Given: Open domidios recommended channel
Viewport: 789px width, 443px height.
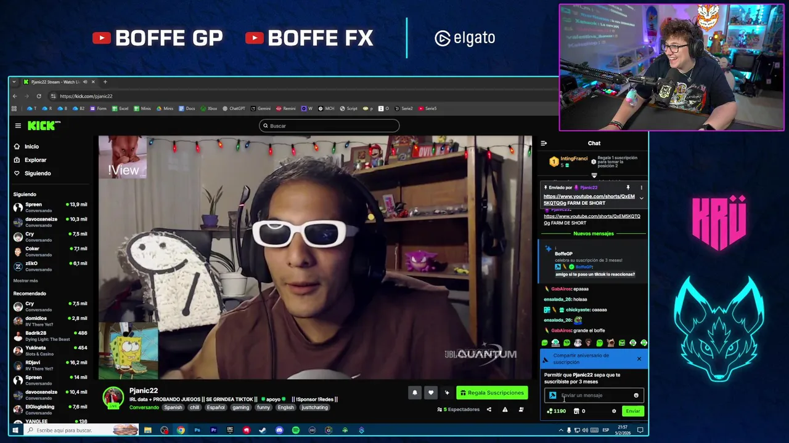Looking at the screenshot, I should [x=49, y=321].
